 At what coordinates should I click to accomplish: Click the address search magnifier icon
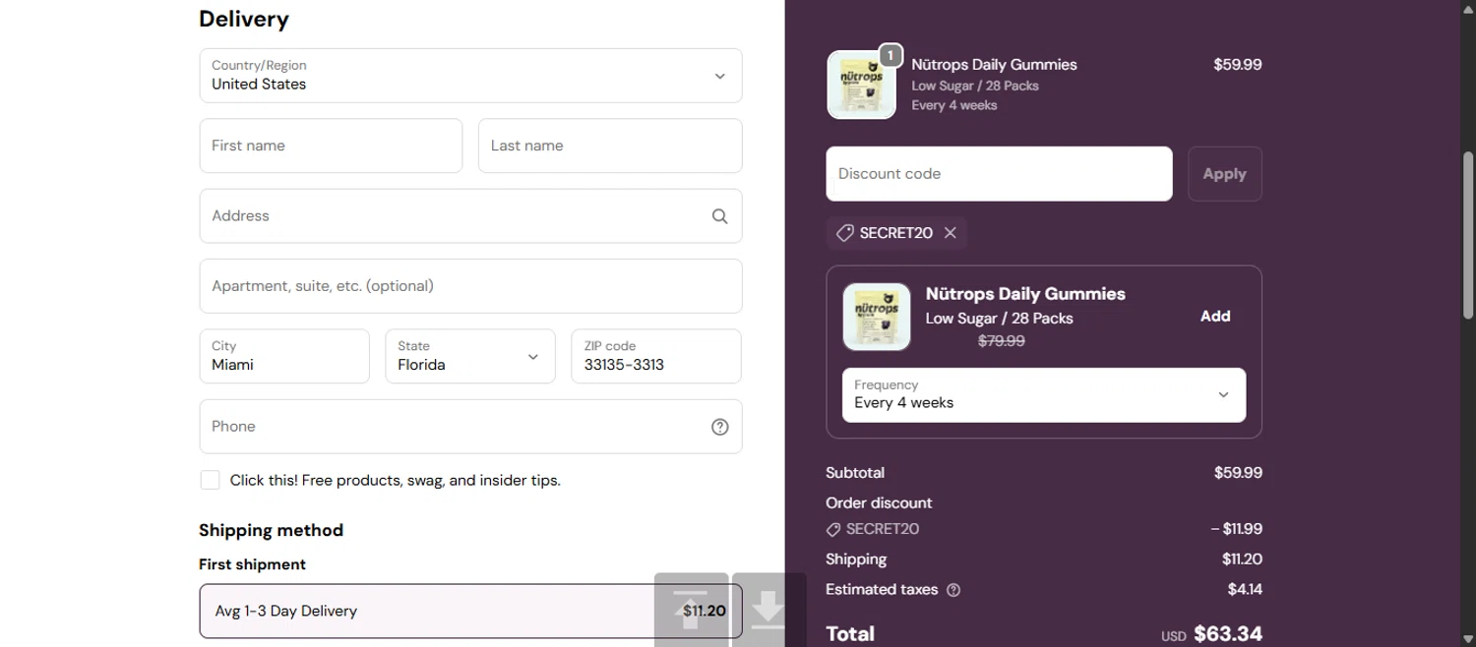click(x=719, y=216)
